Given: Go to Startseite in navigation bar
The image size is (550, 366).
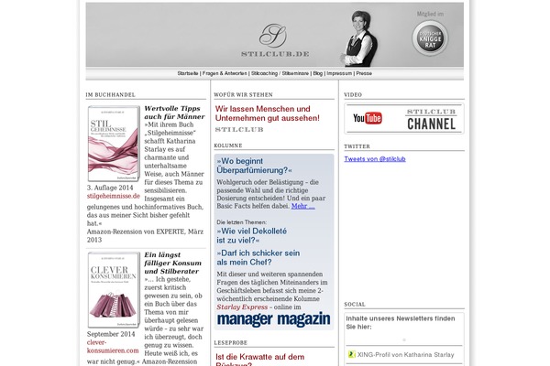Looking at the screenshot, I should (x=188, y=73).
